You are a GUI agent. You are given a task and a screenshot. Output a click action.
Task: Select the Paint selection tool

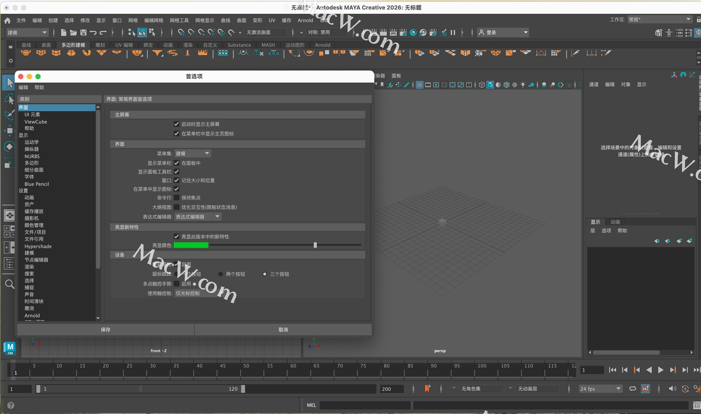(9, 115)
